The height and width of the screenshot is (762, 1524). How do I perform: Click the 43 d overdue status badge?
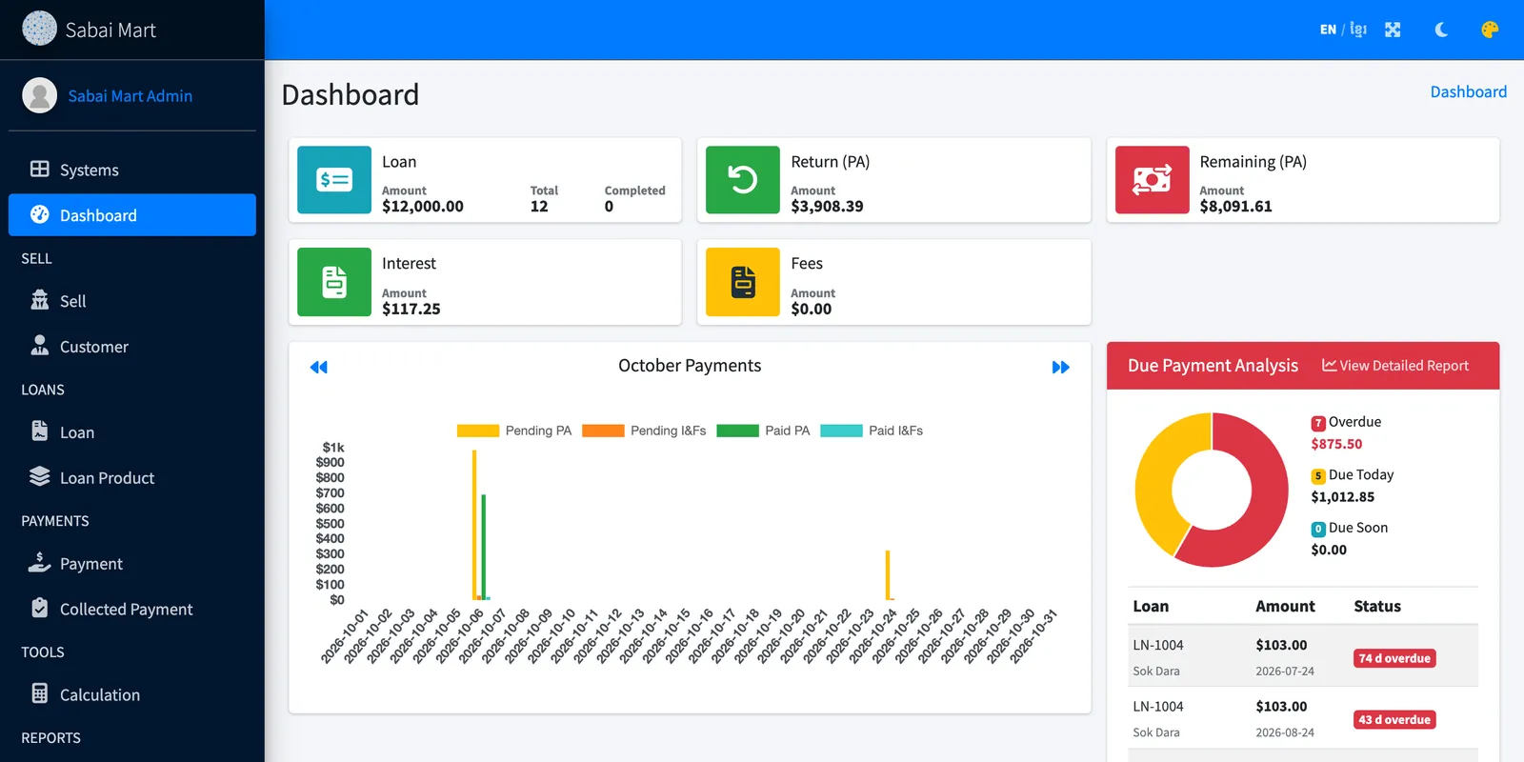click(1394, 720)
